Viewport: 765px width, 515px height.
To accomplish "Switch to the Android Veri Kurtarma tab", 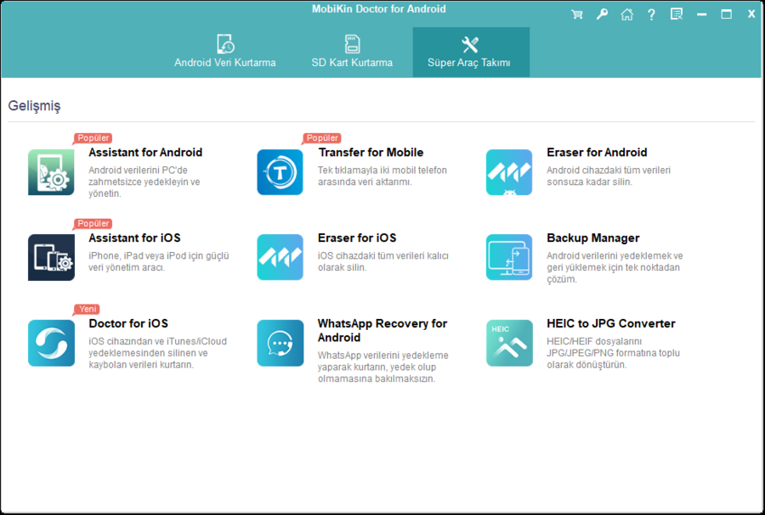I will [224, 52].
